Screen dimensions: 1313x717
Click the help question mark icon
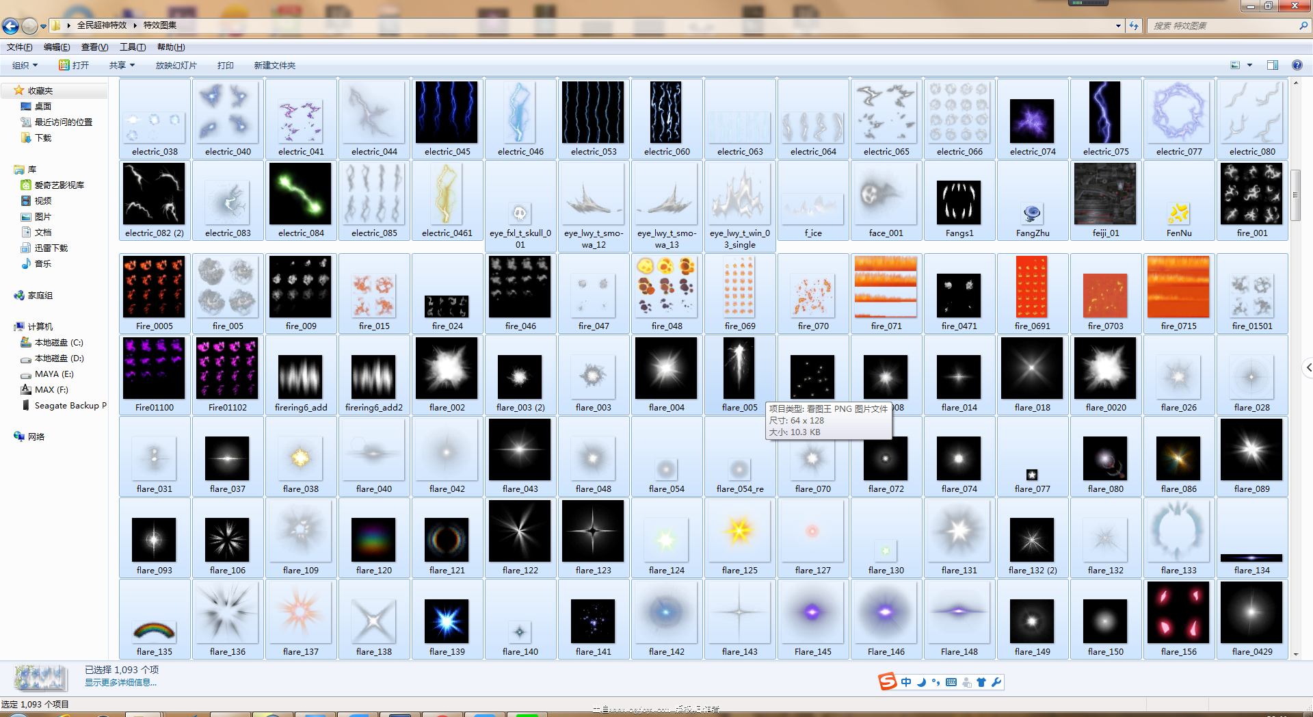tap(1297, 66)
